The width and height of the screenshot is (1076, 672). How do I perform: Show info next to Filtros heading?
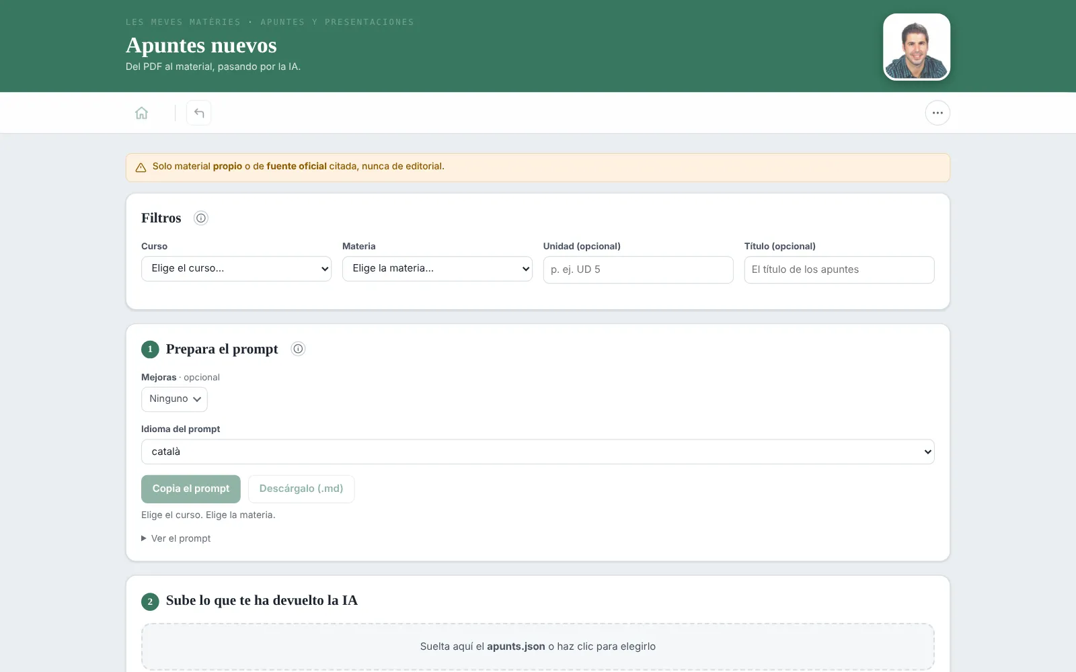pyautogui.click(x=201, y=218)
